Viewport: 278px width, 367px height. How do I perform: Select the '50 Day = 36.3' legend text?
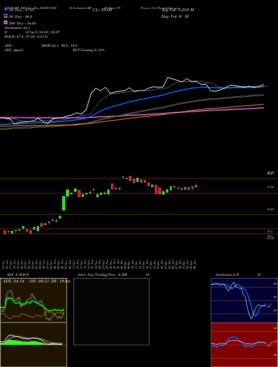pyautogui.click(x=21, y=16)
